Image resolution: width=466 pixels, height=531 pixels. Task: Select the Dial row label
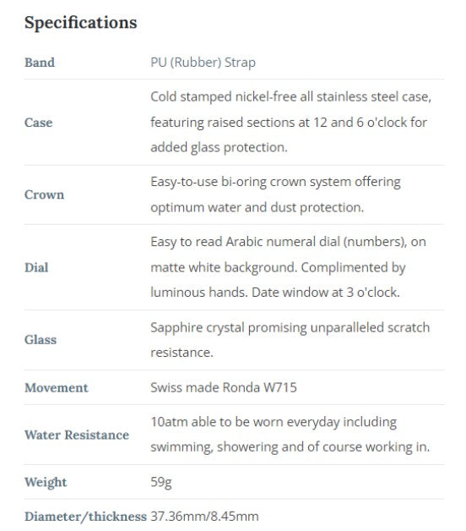(x=36, y=267)
